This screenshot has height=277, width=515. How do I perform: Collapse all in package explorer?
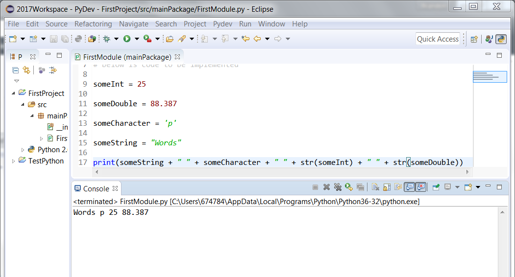(x=15, y=70)
